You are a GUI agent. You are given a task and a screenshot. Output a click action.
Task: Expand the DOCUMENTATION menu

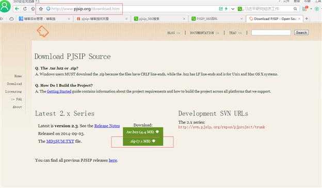point(204,33)
